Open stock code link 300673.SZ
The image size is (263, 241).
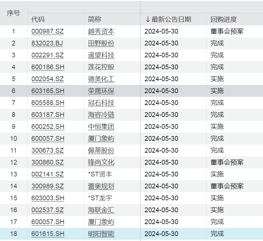tap(48, 150)
